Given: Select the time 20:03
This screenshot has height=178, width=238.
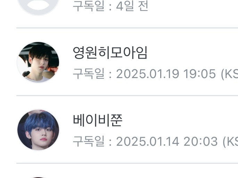Looking at the screenshot, I should 200,142.
